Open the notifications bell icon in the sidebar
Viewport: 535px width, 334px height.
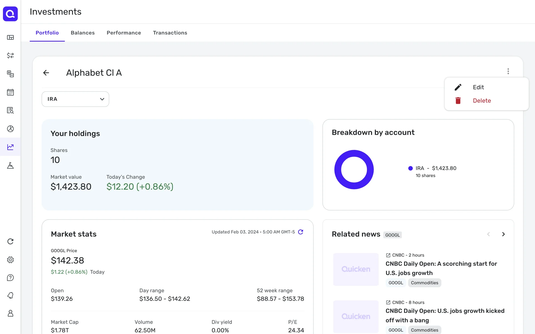(10, 295)
